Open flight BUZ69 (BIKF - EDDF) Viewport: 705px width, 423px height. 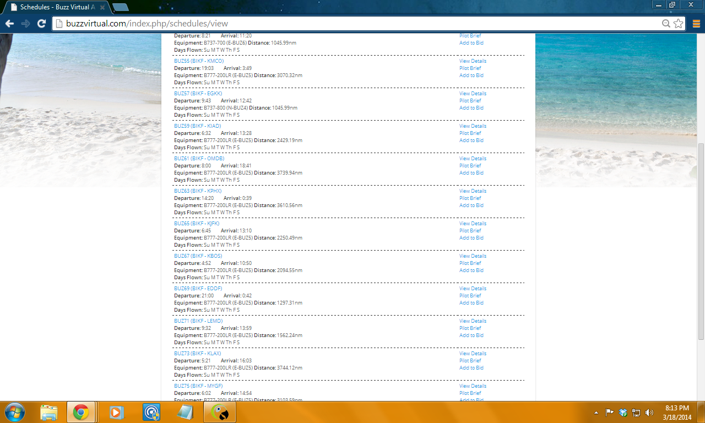[198, 289]
